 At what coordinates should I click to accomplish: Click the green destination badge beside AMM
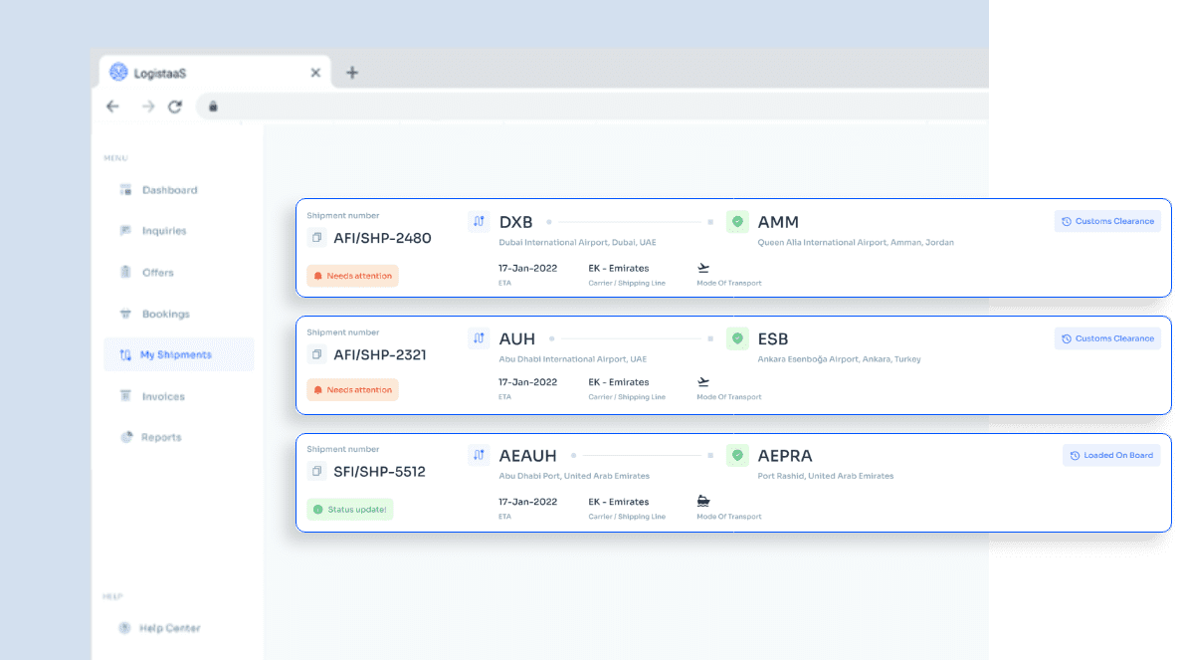click(x=737, y=222)
